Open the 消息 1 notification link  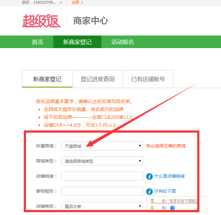point(77,3)
